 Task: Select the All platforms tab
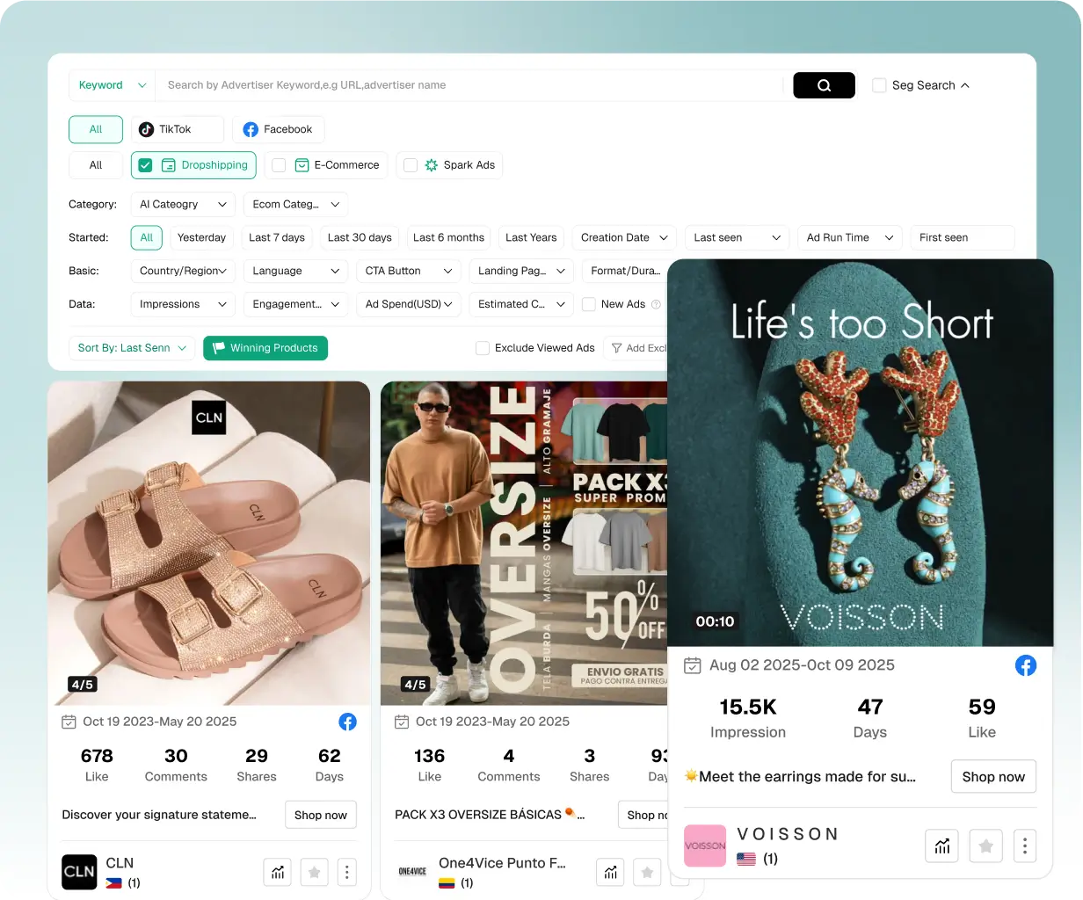tap(95, 129)
